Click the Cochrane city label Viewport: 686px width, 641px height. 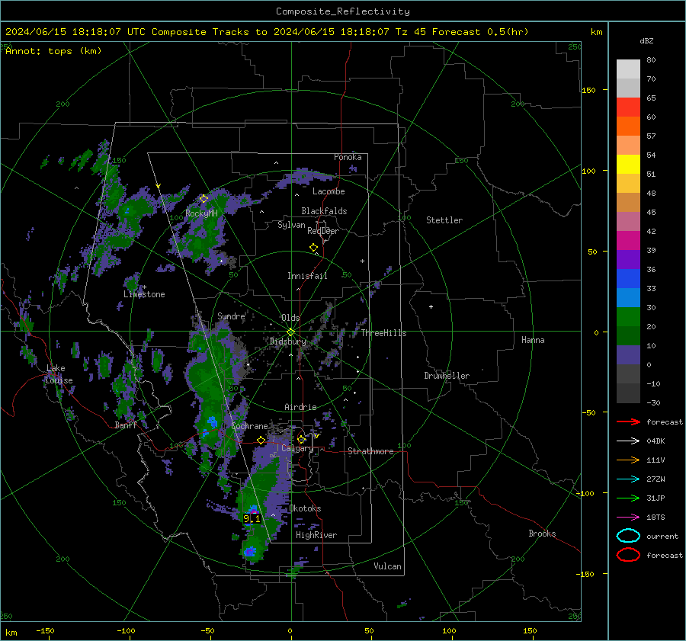[x=249, y=426]
